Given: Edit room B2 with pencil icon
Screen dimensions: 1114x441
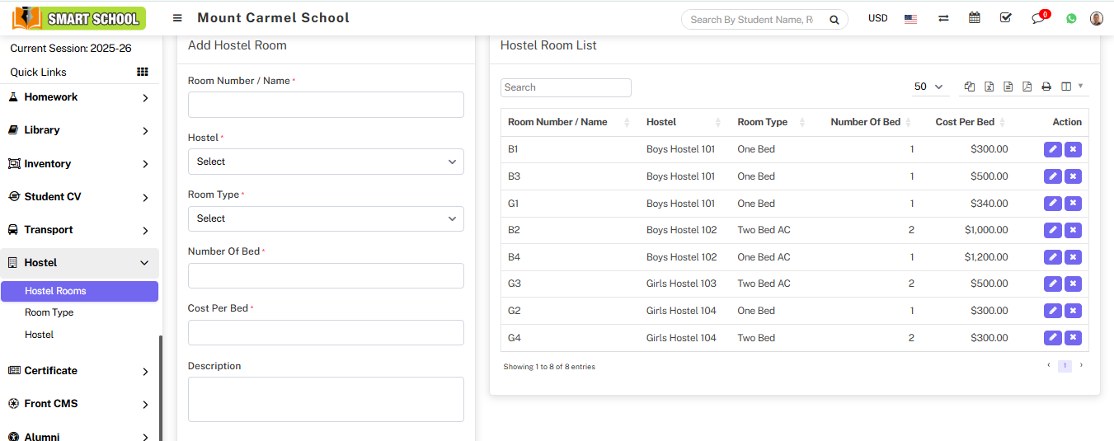Looking at the screenshot, I should click(1052, 230).
